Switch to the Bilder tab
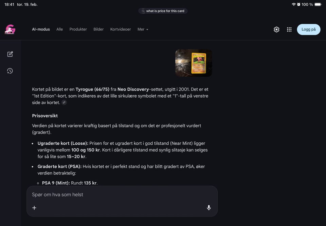 (98, 29)
